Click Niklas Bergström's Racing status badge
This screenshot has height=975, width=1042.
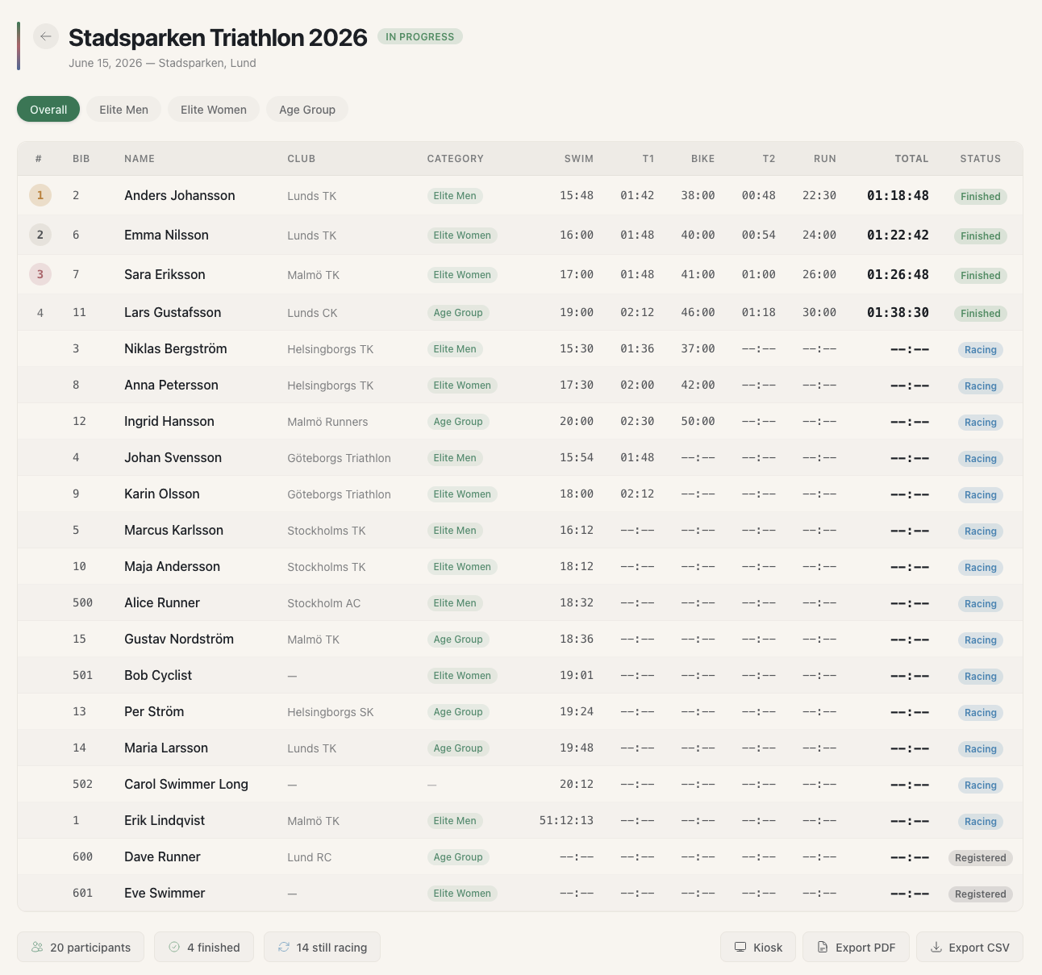point(981,349)
